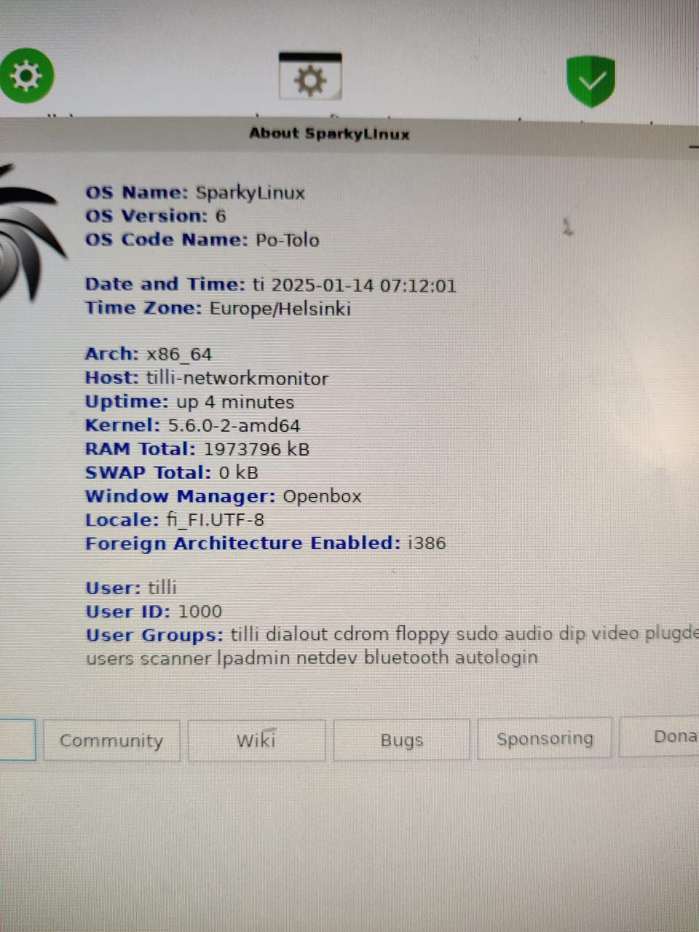Viewport: 699px width, 932px height.
Task: Click the Community button
Action: pyautogui.click(x=111, y=741)
